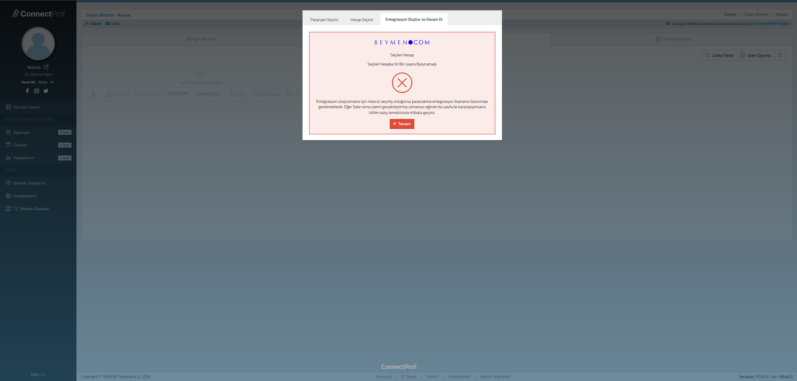This screenshot has width=797, height=381.
Task: Open the Instagram social icon
Action: click(x=37, y=91)
